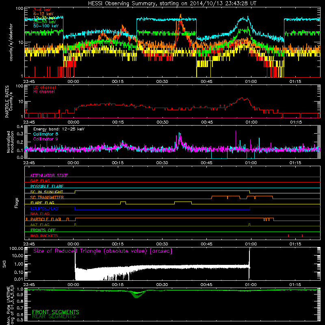Click the 'Size of Reduced Triangle' panel label
The image size is (325, 325).
point(103,251)
